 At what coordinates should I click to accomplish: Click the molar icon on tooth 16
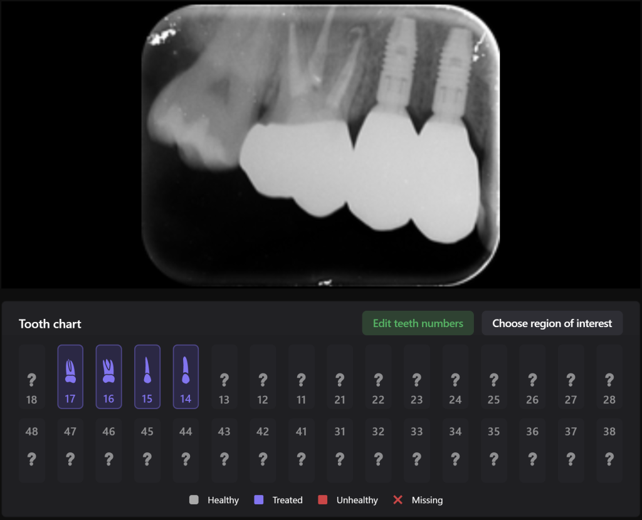[108, 372]
